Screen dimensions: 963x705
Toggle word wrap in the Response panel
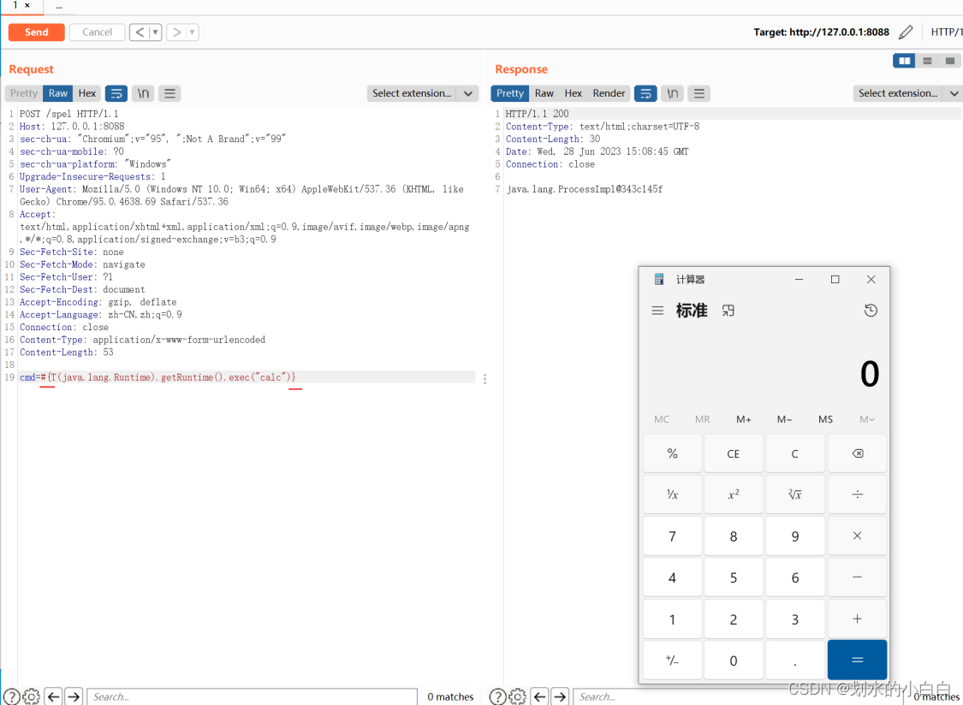(x=645, y=93)
